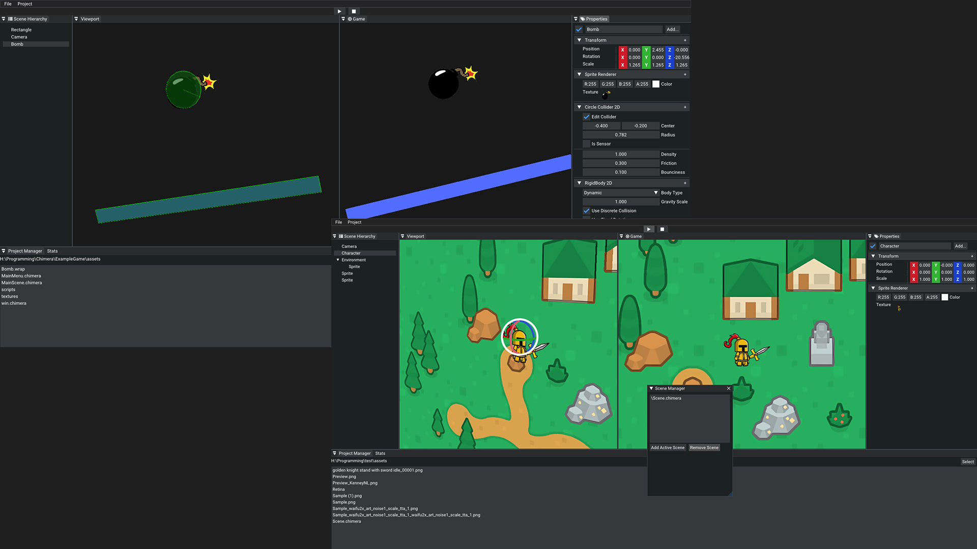Click the white Color swatch for Bomb
977x549 pixels.
coord(656,84)
